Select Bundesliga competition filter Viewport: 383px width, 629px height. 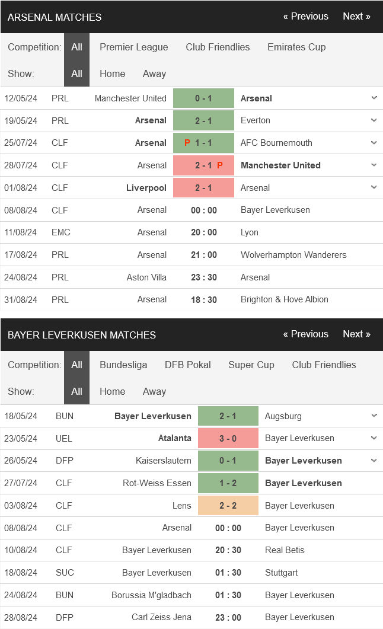[123, 365]
